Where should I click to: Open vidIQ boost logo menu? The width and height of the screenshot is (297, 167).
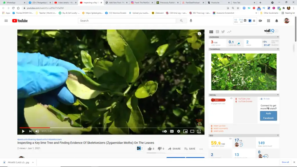tap(271, 31)
